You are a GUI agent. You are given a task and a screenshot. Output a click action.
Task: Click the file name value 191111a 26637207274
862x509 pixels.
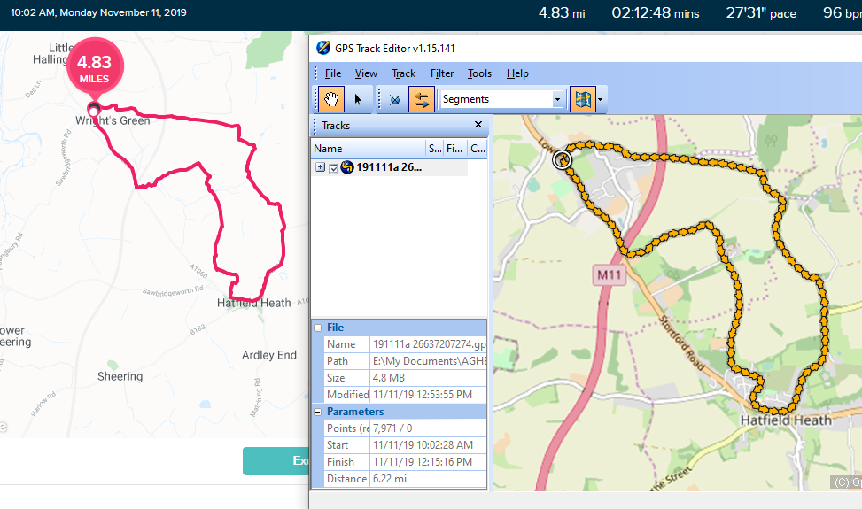429,344
